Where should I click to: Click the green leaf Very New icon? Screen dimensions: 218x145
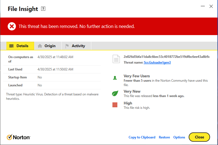point(115,93)
